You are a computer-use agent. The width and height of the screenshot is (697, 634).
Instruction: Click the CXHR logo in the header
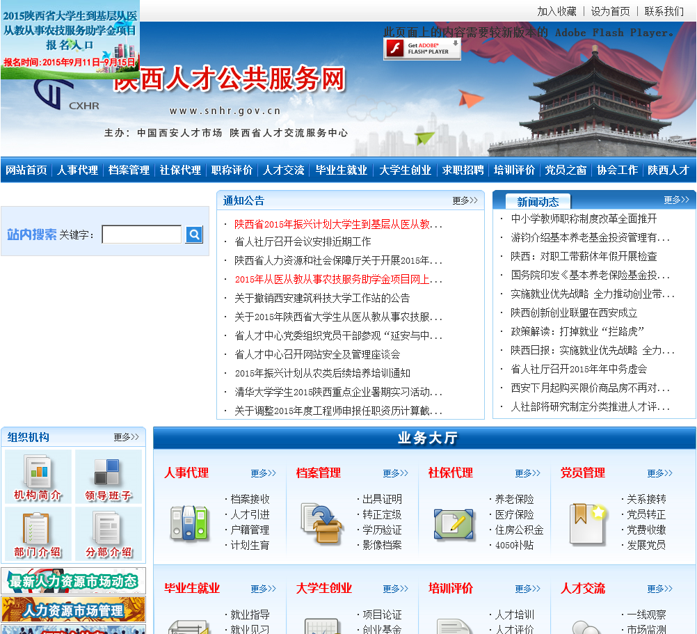66,95
